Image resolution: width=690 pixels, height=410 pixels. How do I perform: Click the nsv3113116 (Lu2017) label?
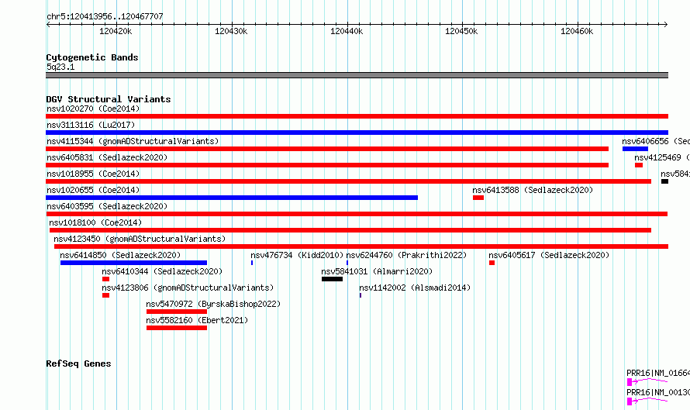(91, 125)
